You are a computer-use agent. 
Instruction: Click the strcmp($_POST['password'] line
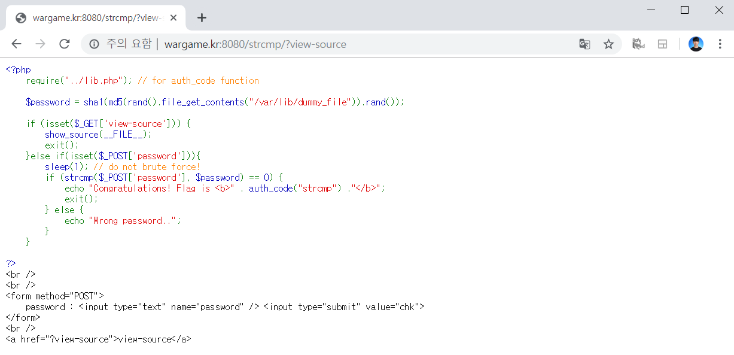(x=164, y=177)
